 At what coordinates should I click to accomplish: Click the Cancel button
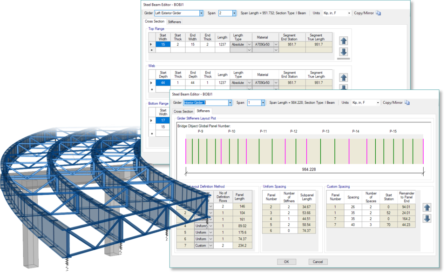(x=318, y=262)
